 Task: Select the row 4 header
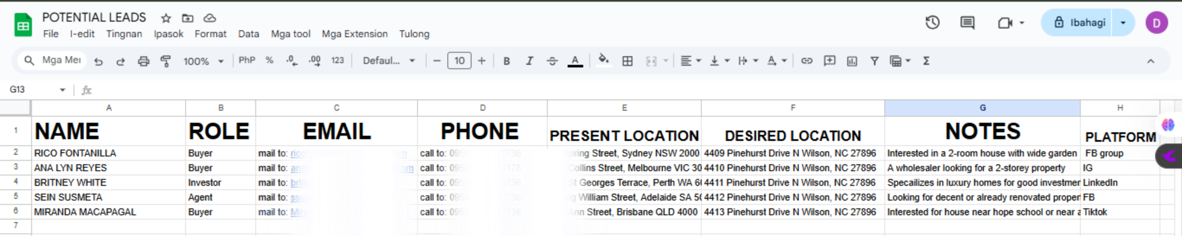coord(16,182)
